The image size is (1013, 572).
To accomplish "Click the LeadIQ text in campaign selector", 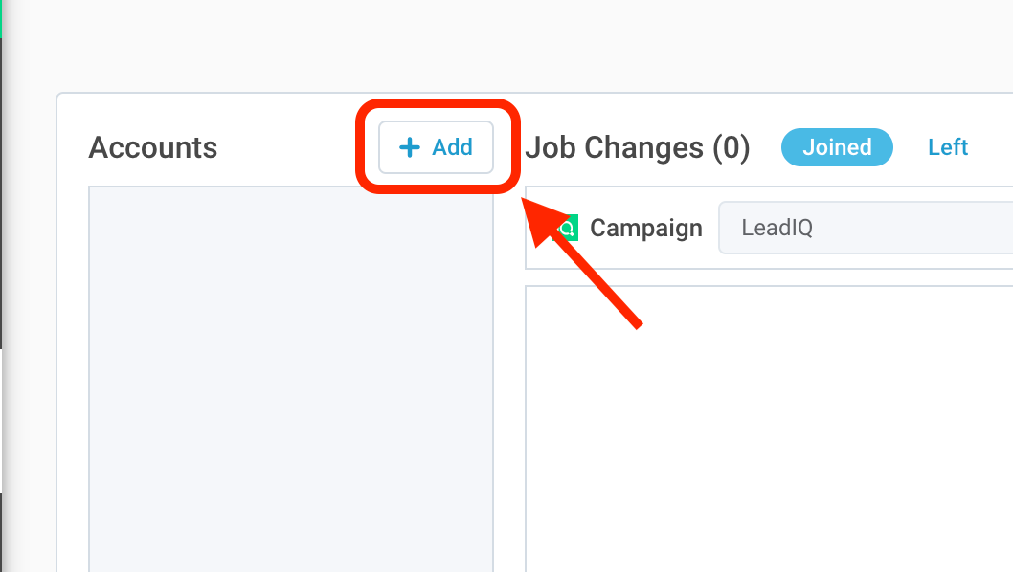I will click(x=777, y=228).
